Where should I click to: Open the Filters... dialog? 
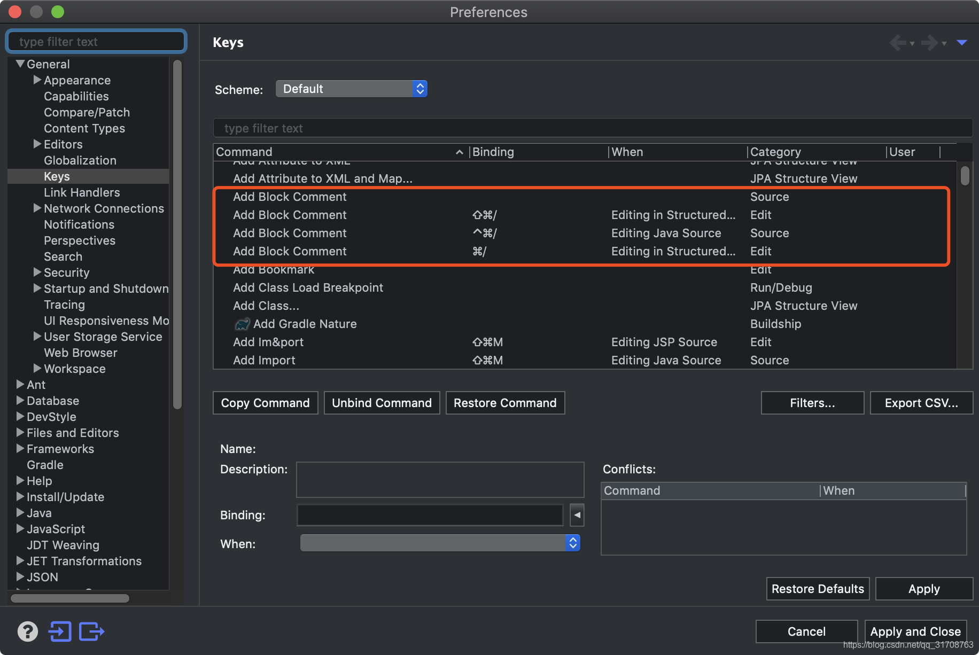813,403
